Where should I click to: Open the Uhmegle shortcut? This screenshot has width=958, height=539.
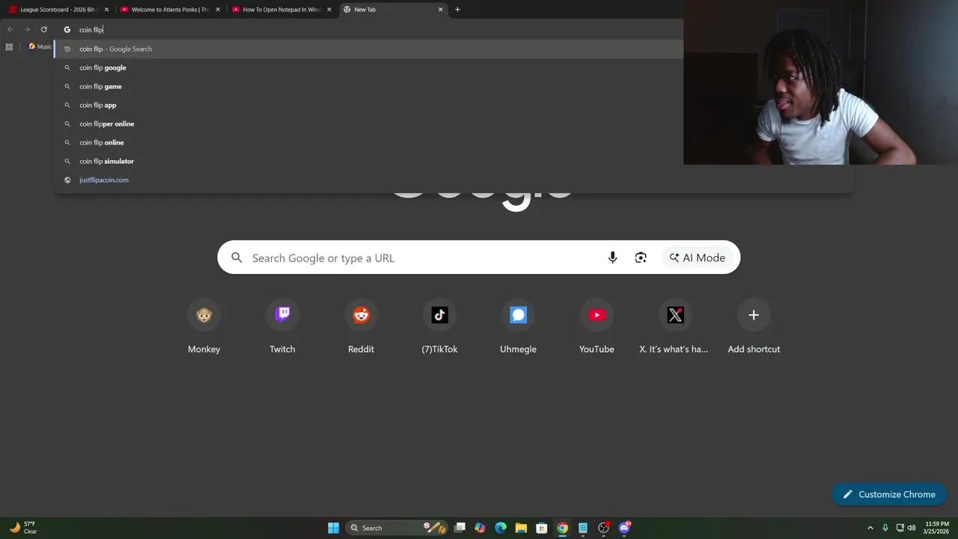[x=518, y=327]
